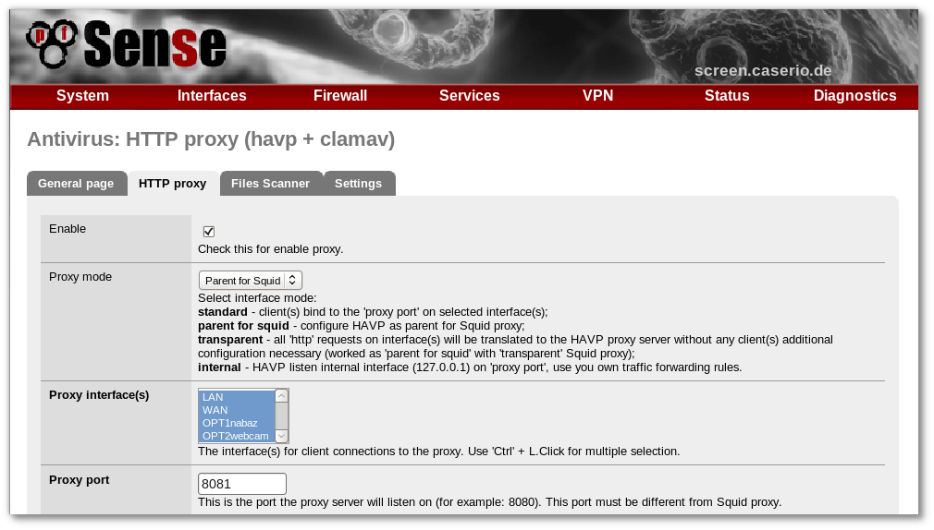Select WAN in proxy interfaces list
934x530 pixels.
point(237,411)
